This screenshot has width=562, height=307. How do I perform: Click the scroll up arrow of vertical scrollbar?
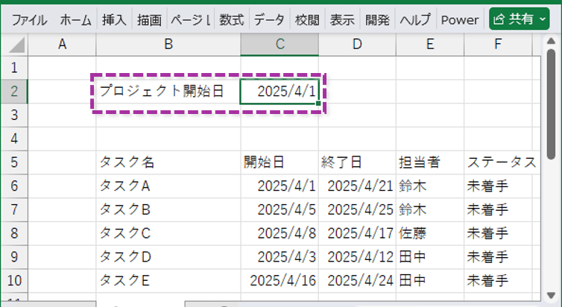552,41
